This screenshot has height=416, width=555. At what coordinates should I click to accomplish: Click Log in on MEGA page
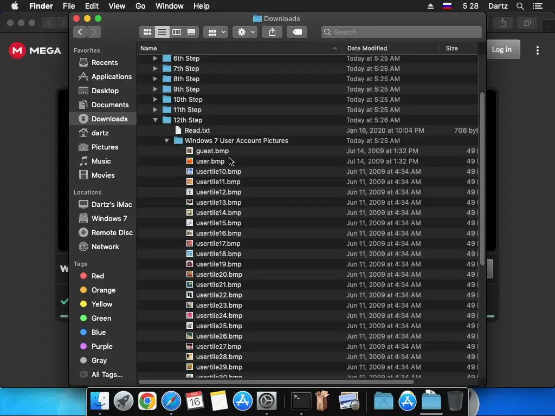pos(501,49)
